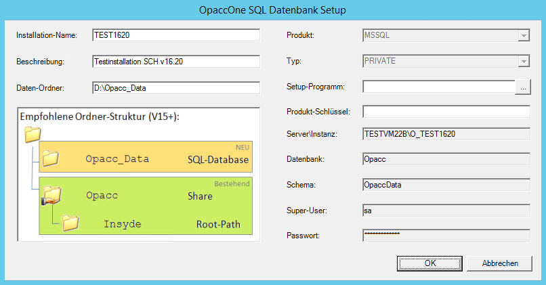Click the "OpaccOne SQL Datenbank Setup" window title
This screenshot has width=546, height=285.
(272, 9)
